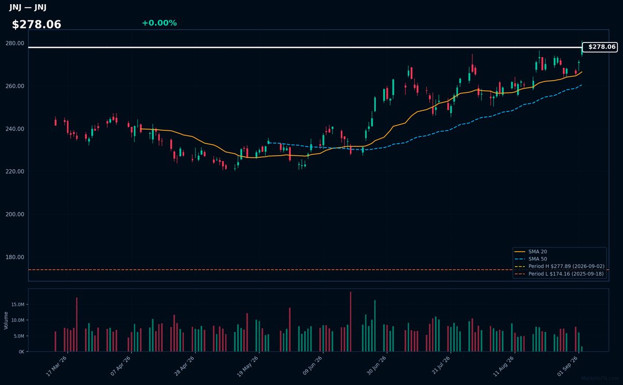The width and height of the screenshot is (623, 385).
Task: Click the 17 Mar '26 date label
Action: pyautogui.click(x=57, y=366)
